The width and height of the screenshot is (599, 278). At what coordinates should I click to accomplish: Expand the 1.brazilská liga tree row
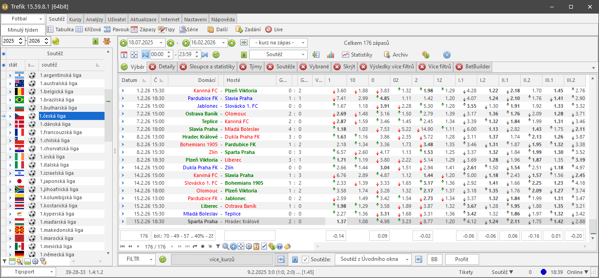pos(10,100)
